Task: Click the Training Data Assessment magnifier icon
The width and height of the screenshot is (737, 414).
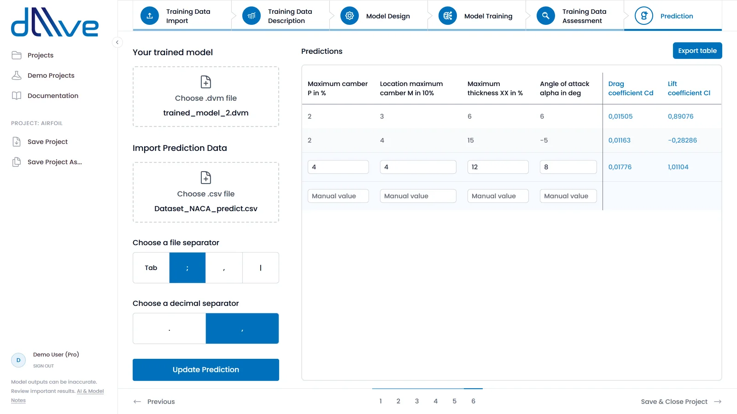Action: pyautogui.click(x=546, y=16)
